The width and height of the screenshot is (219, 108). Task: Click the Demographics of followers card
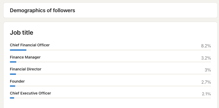pos(110,10)
